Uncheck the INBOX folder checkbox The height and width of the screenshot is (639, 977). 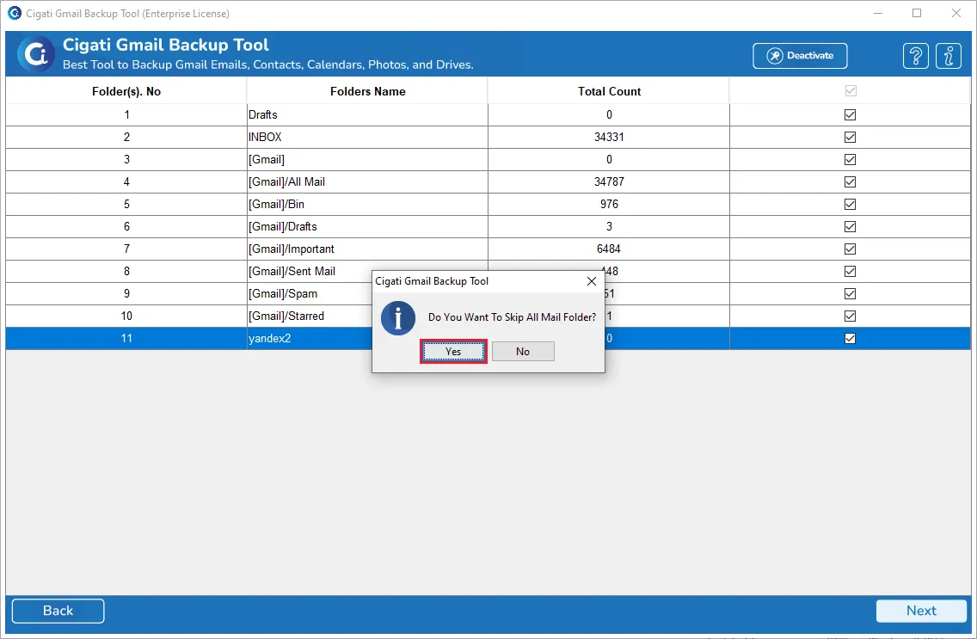(x=850, y=137)
